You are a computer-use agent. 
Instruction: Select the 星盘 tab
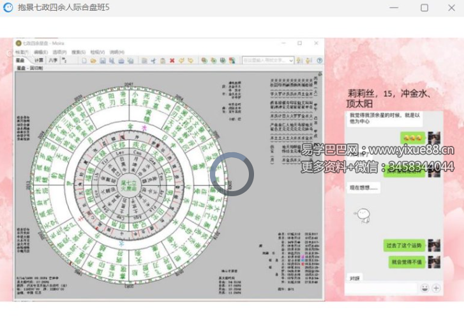tap(20, 61)
